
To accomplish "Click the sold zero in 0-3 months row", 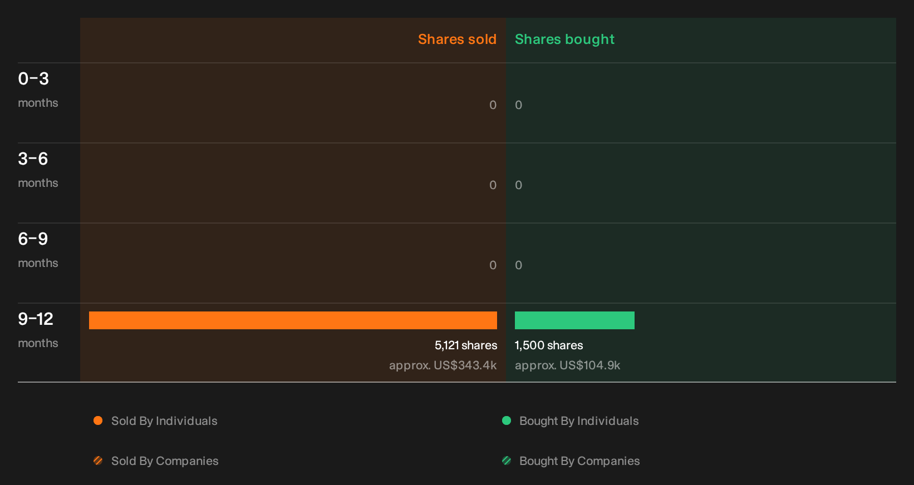I will (x=493, y=105).
